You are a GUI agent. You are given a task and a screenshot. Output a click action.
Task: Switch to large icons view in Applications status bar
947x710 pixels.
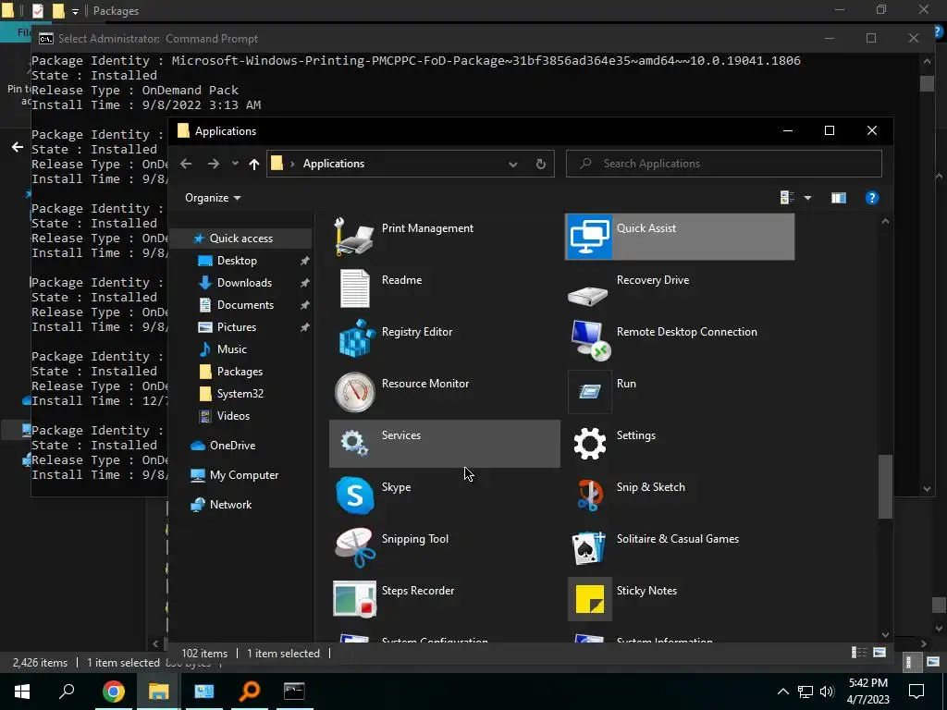(879, 653)
